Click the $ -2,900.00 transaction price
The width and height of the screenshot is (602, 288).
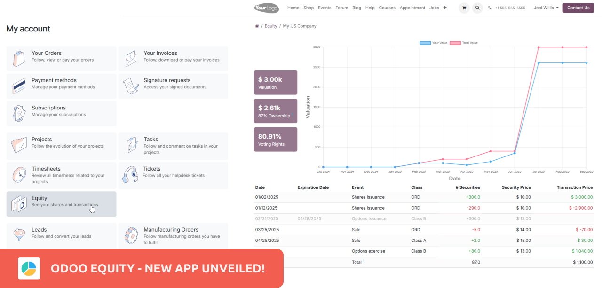click(x=581, y=208)
